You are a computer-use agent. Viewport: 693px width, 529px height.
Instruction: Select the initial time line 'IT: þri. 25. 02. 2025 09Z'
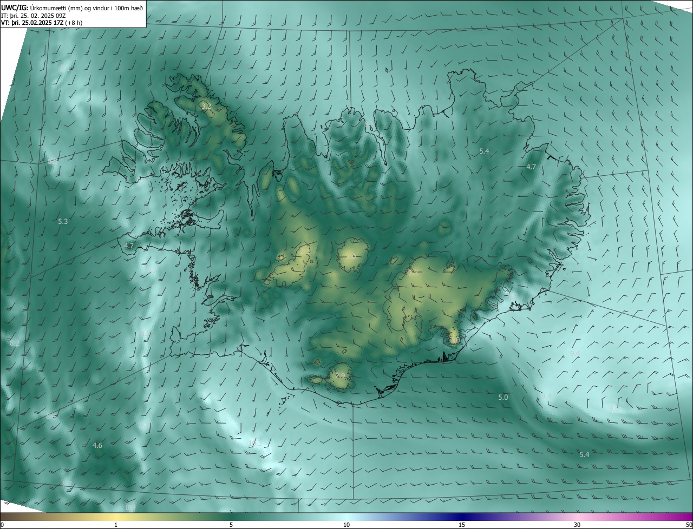pos(34,16)
